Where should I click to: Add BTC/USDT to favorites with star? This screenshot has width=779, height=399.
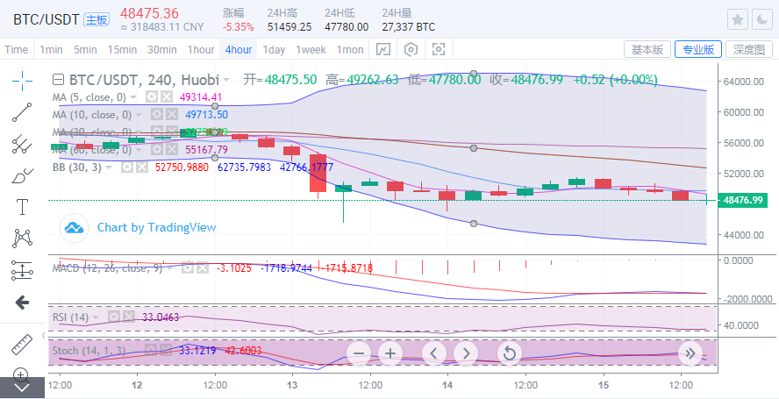738,19
